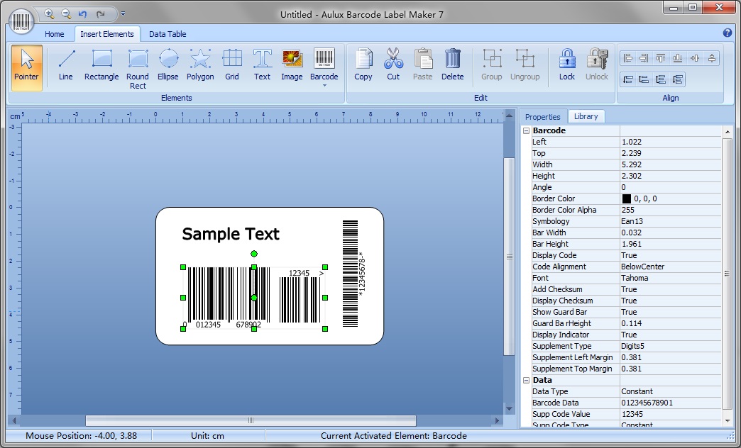Viewport: 741px width, 448px height.
Task: Click the Supplement Type Digits5 value
Action: (671, 346)
